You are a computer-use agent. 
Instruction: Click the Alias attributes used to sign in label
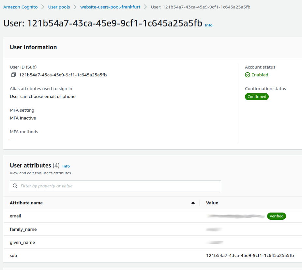(x=41, y=88)
